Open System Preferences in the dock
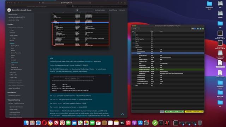The height and width of the screenshot is (127, 226). click(146, 123)
